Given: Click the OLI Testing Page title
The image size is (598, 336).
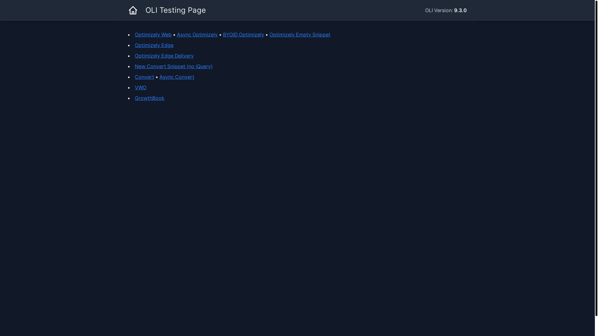Looking at the screenshot, I should click(x=176, y=10).
